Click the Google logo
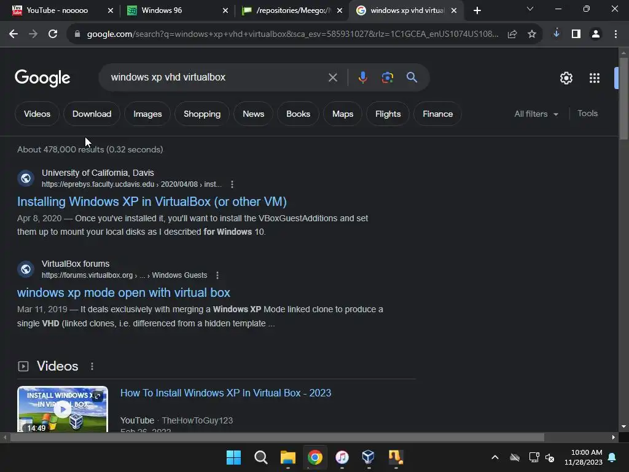The image size is (629, 472). pyautogui.click(x=42, y=78)
